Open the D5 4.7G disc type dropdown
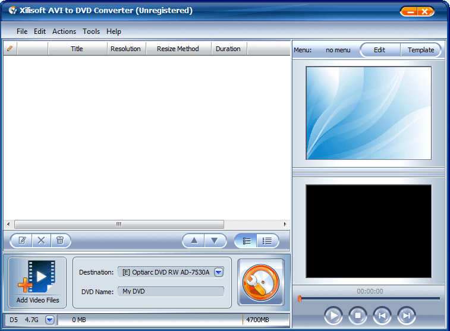 point(50,320)
